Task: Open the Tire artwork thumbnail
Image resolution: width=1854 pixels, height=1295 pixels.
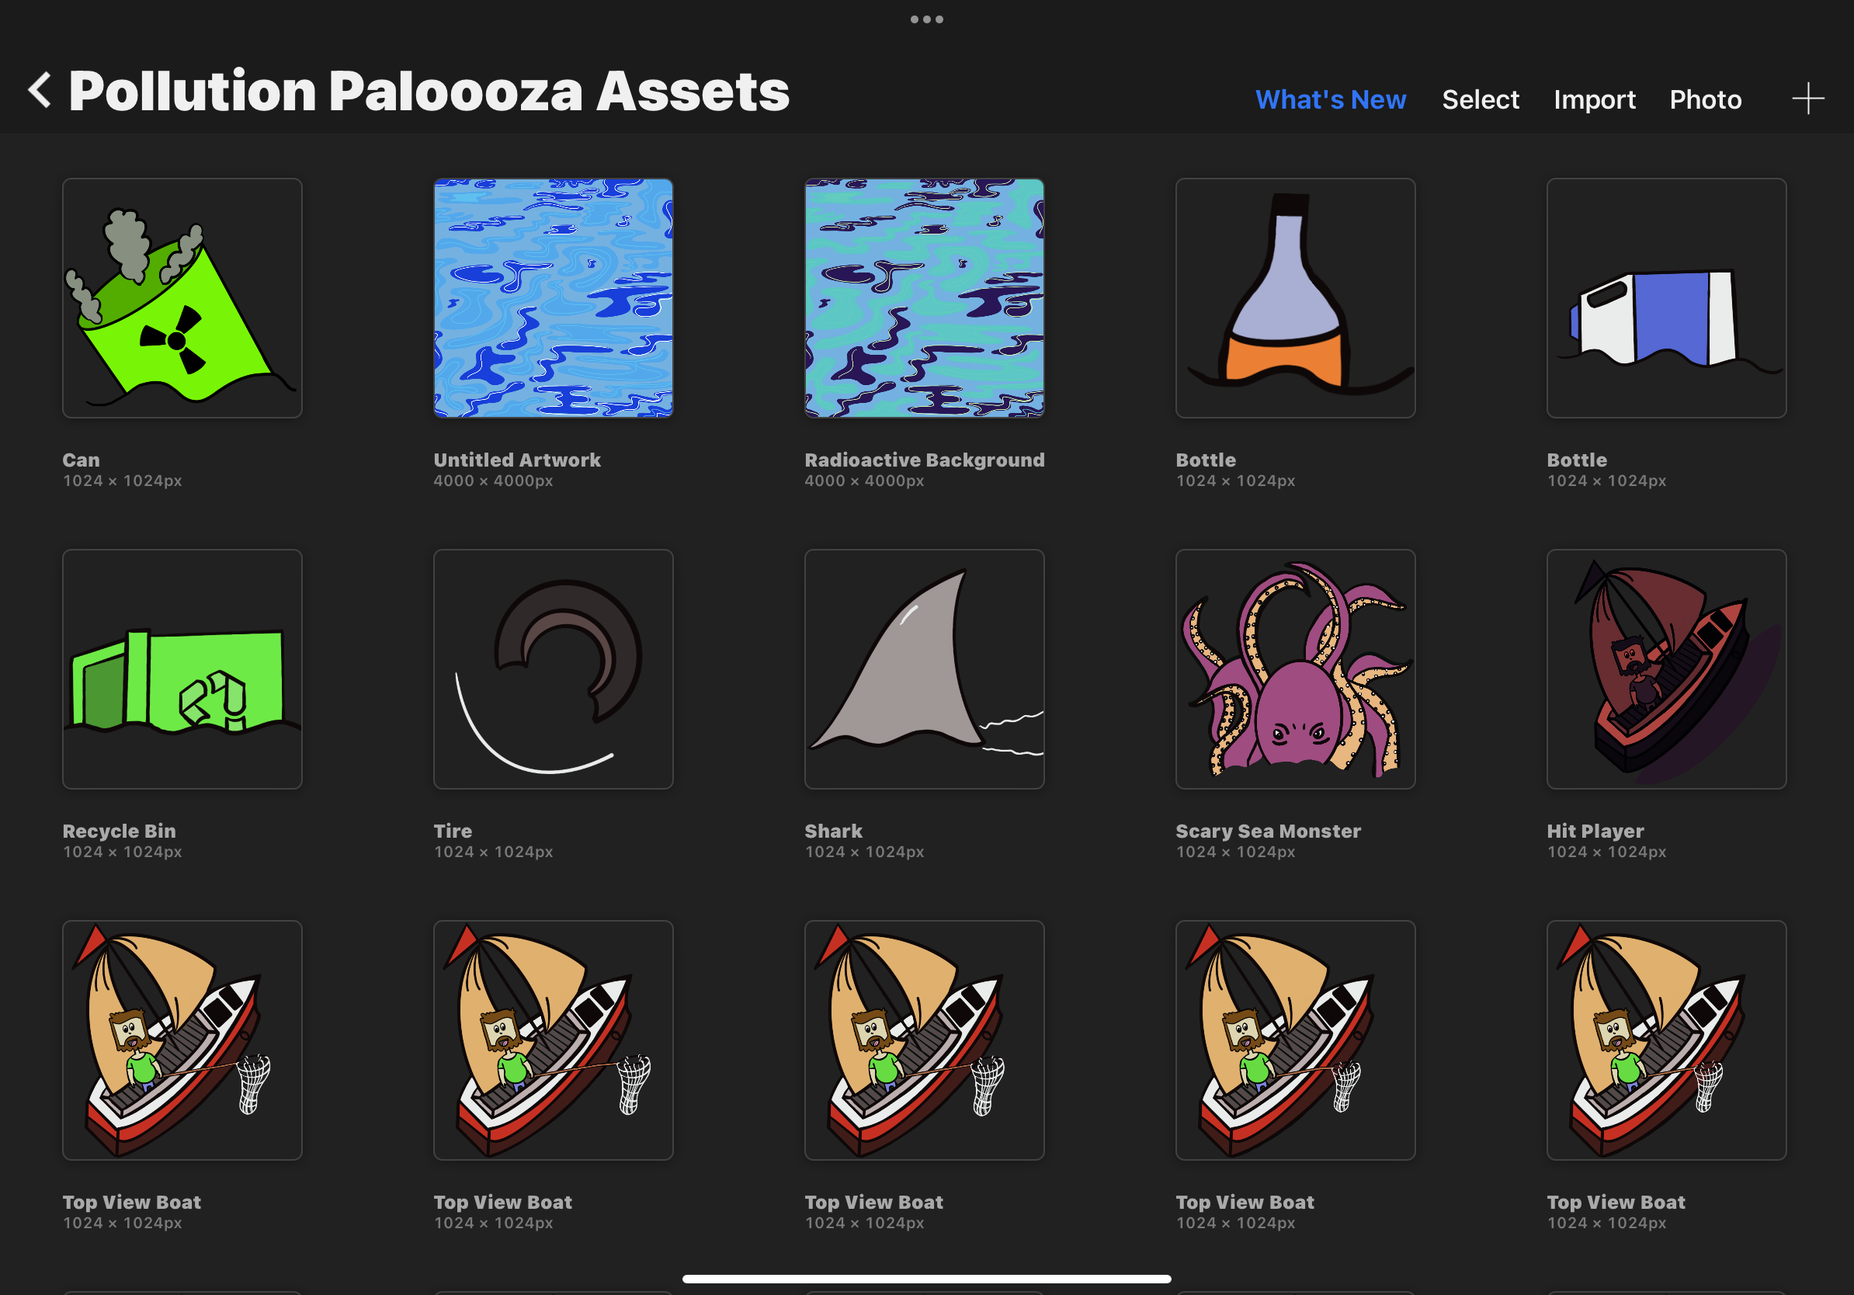Action: tap(553, 669)
